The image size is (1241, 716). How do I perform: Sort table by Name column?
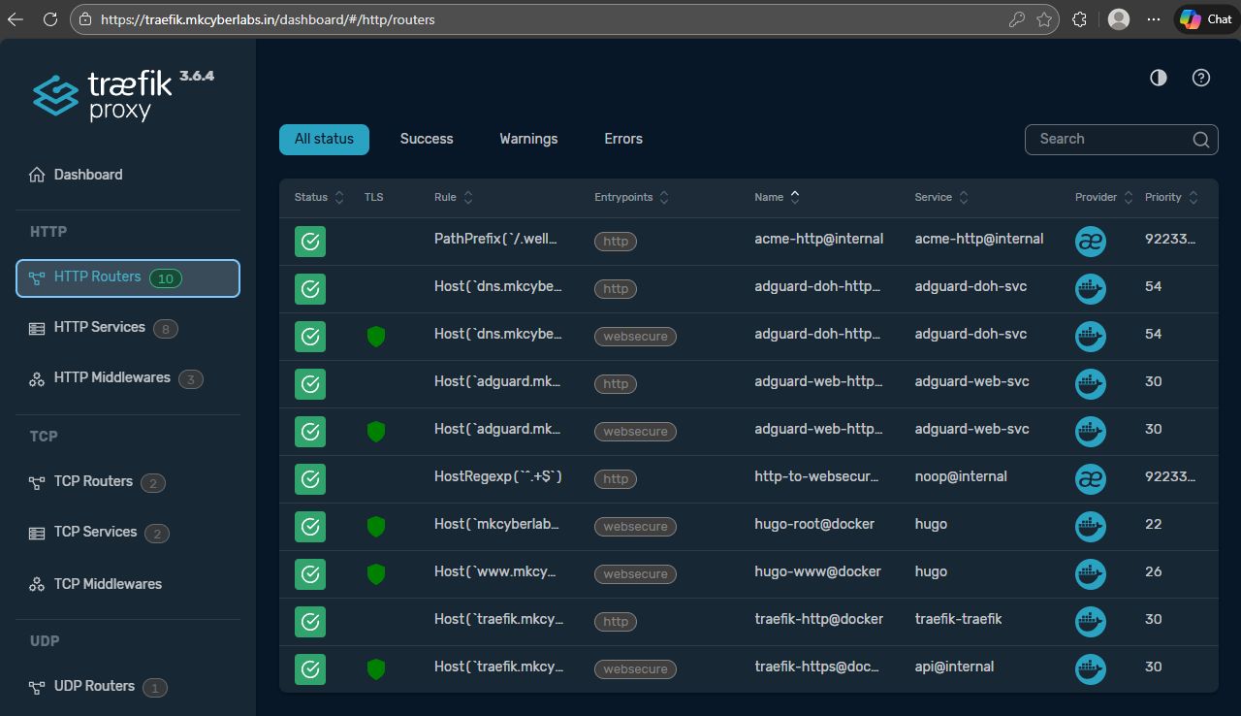(x=778, y=197)
